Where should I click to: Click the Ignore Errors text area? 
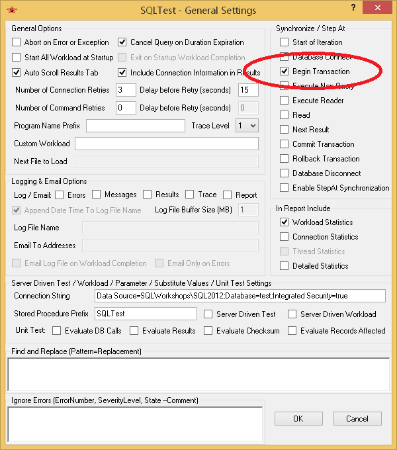[x=135, y=424]
